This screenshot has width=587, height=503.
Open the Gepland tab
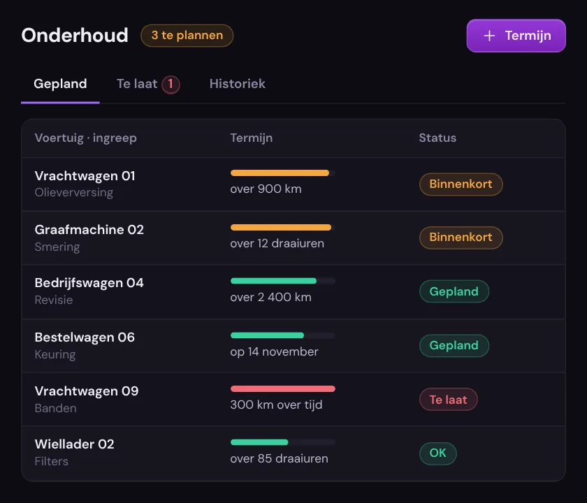click(x=60, y=84)
